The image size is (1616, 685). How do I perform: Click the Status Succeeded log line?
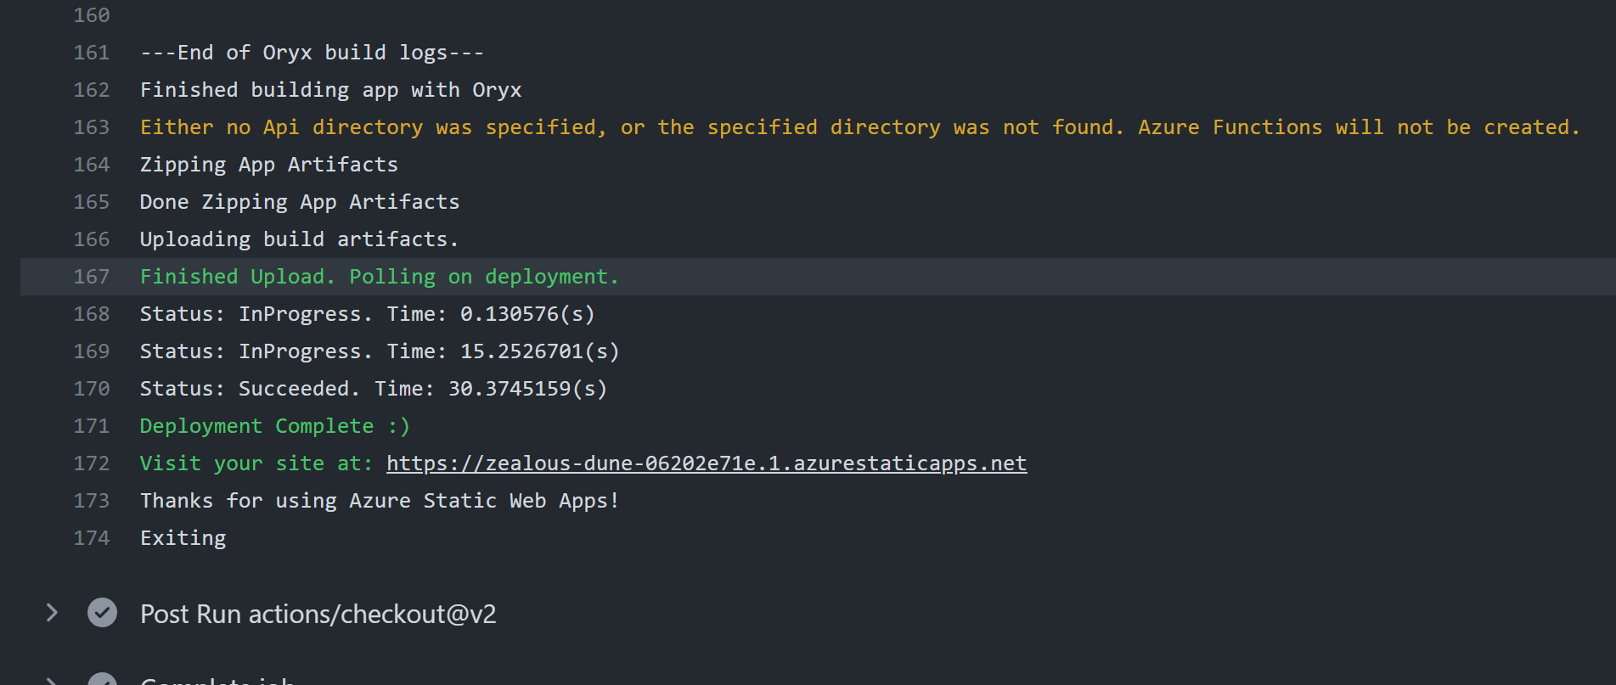(x=374, y=388)
